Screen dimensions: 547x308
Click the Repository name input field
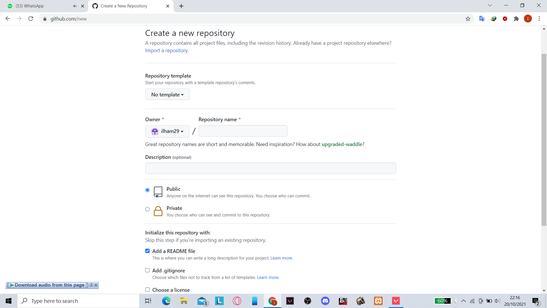243,131
